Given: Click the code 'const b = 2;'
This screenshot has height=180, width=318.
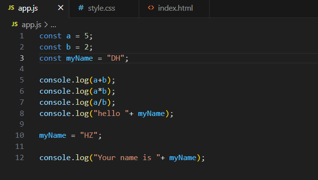Looking at the screenshot, I should pyautogui.click(x=66, y=47).
